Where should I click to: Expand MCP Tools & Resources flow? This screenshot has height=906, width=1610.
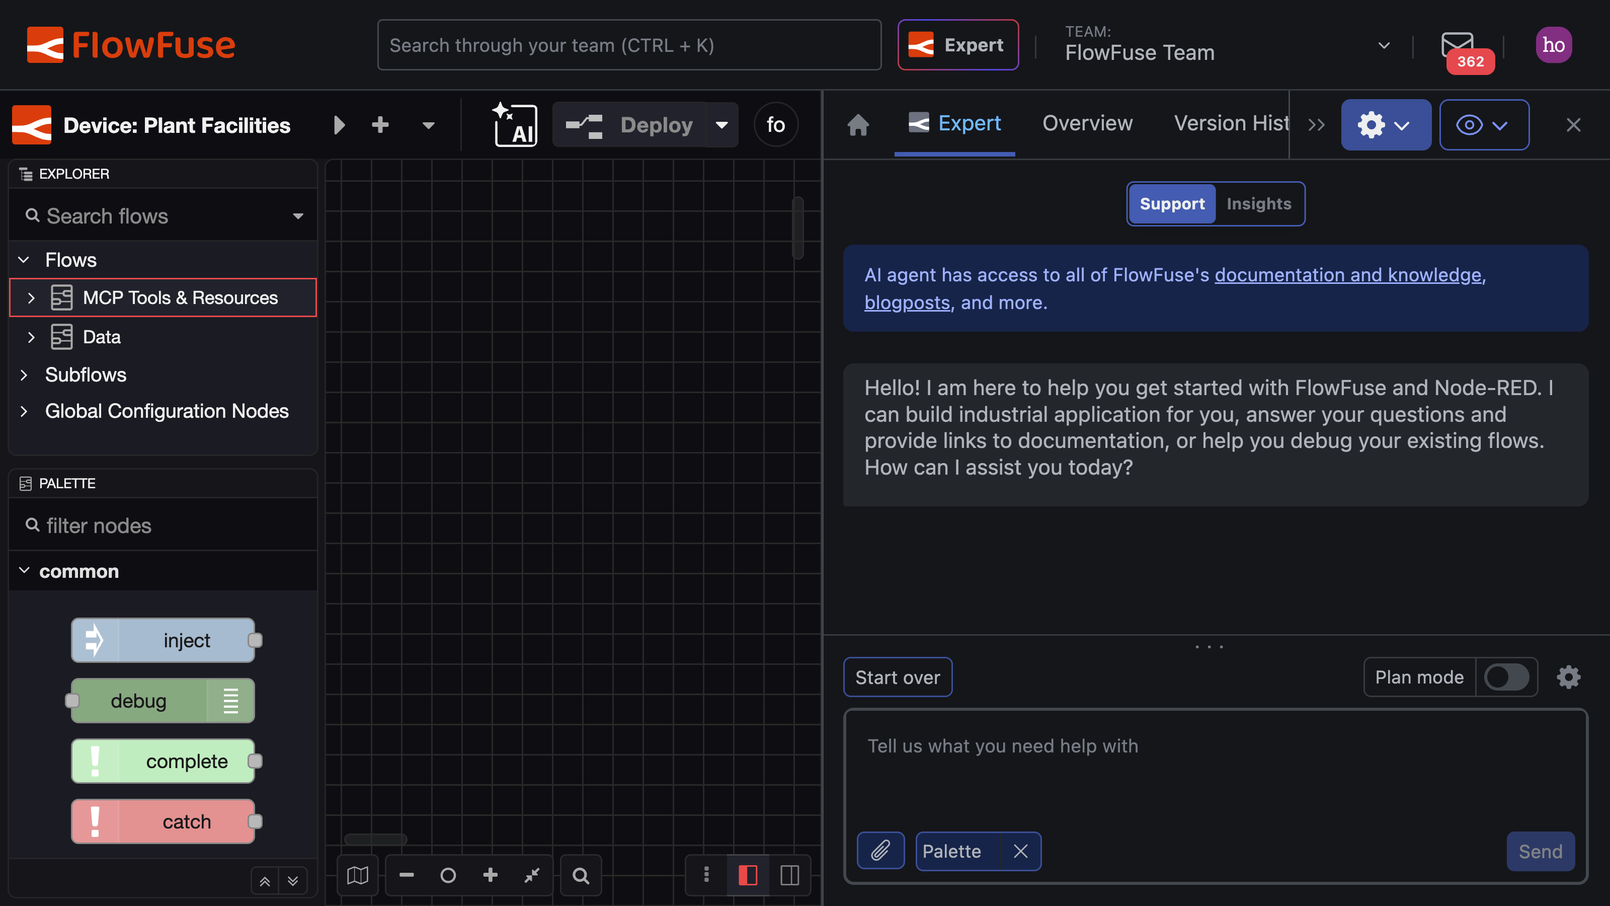coord(31,297)
